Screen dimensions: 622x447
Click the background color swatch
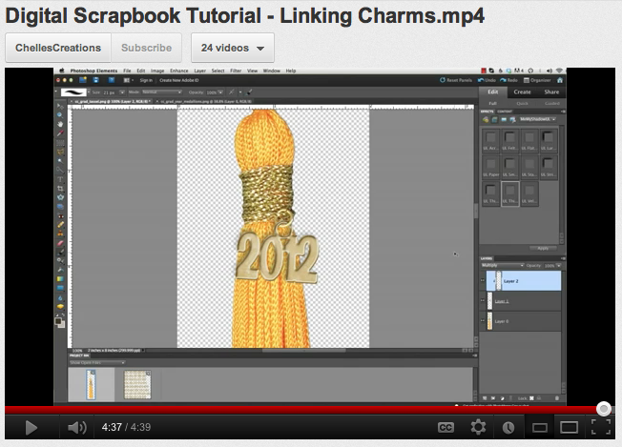coord(61,325)
